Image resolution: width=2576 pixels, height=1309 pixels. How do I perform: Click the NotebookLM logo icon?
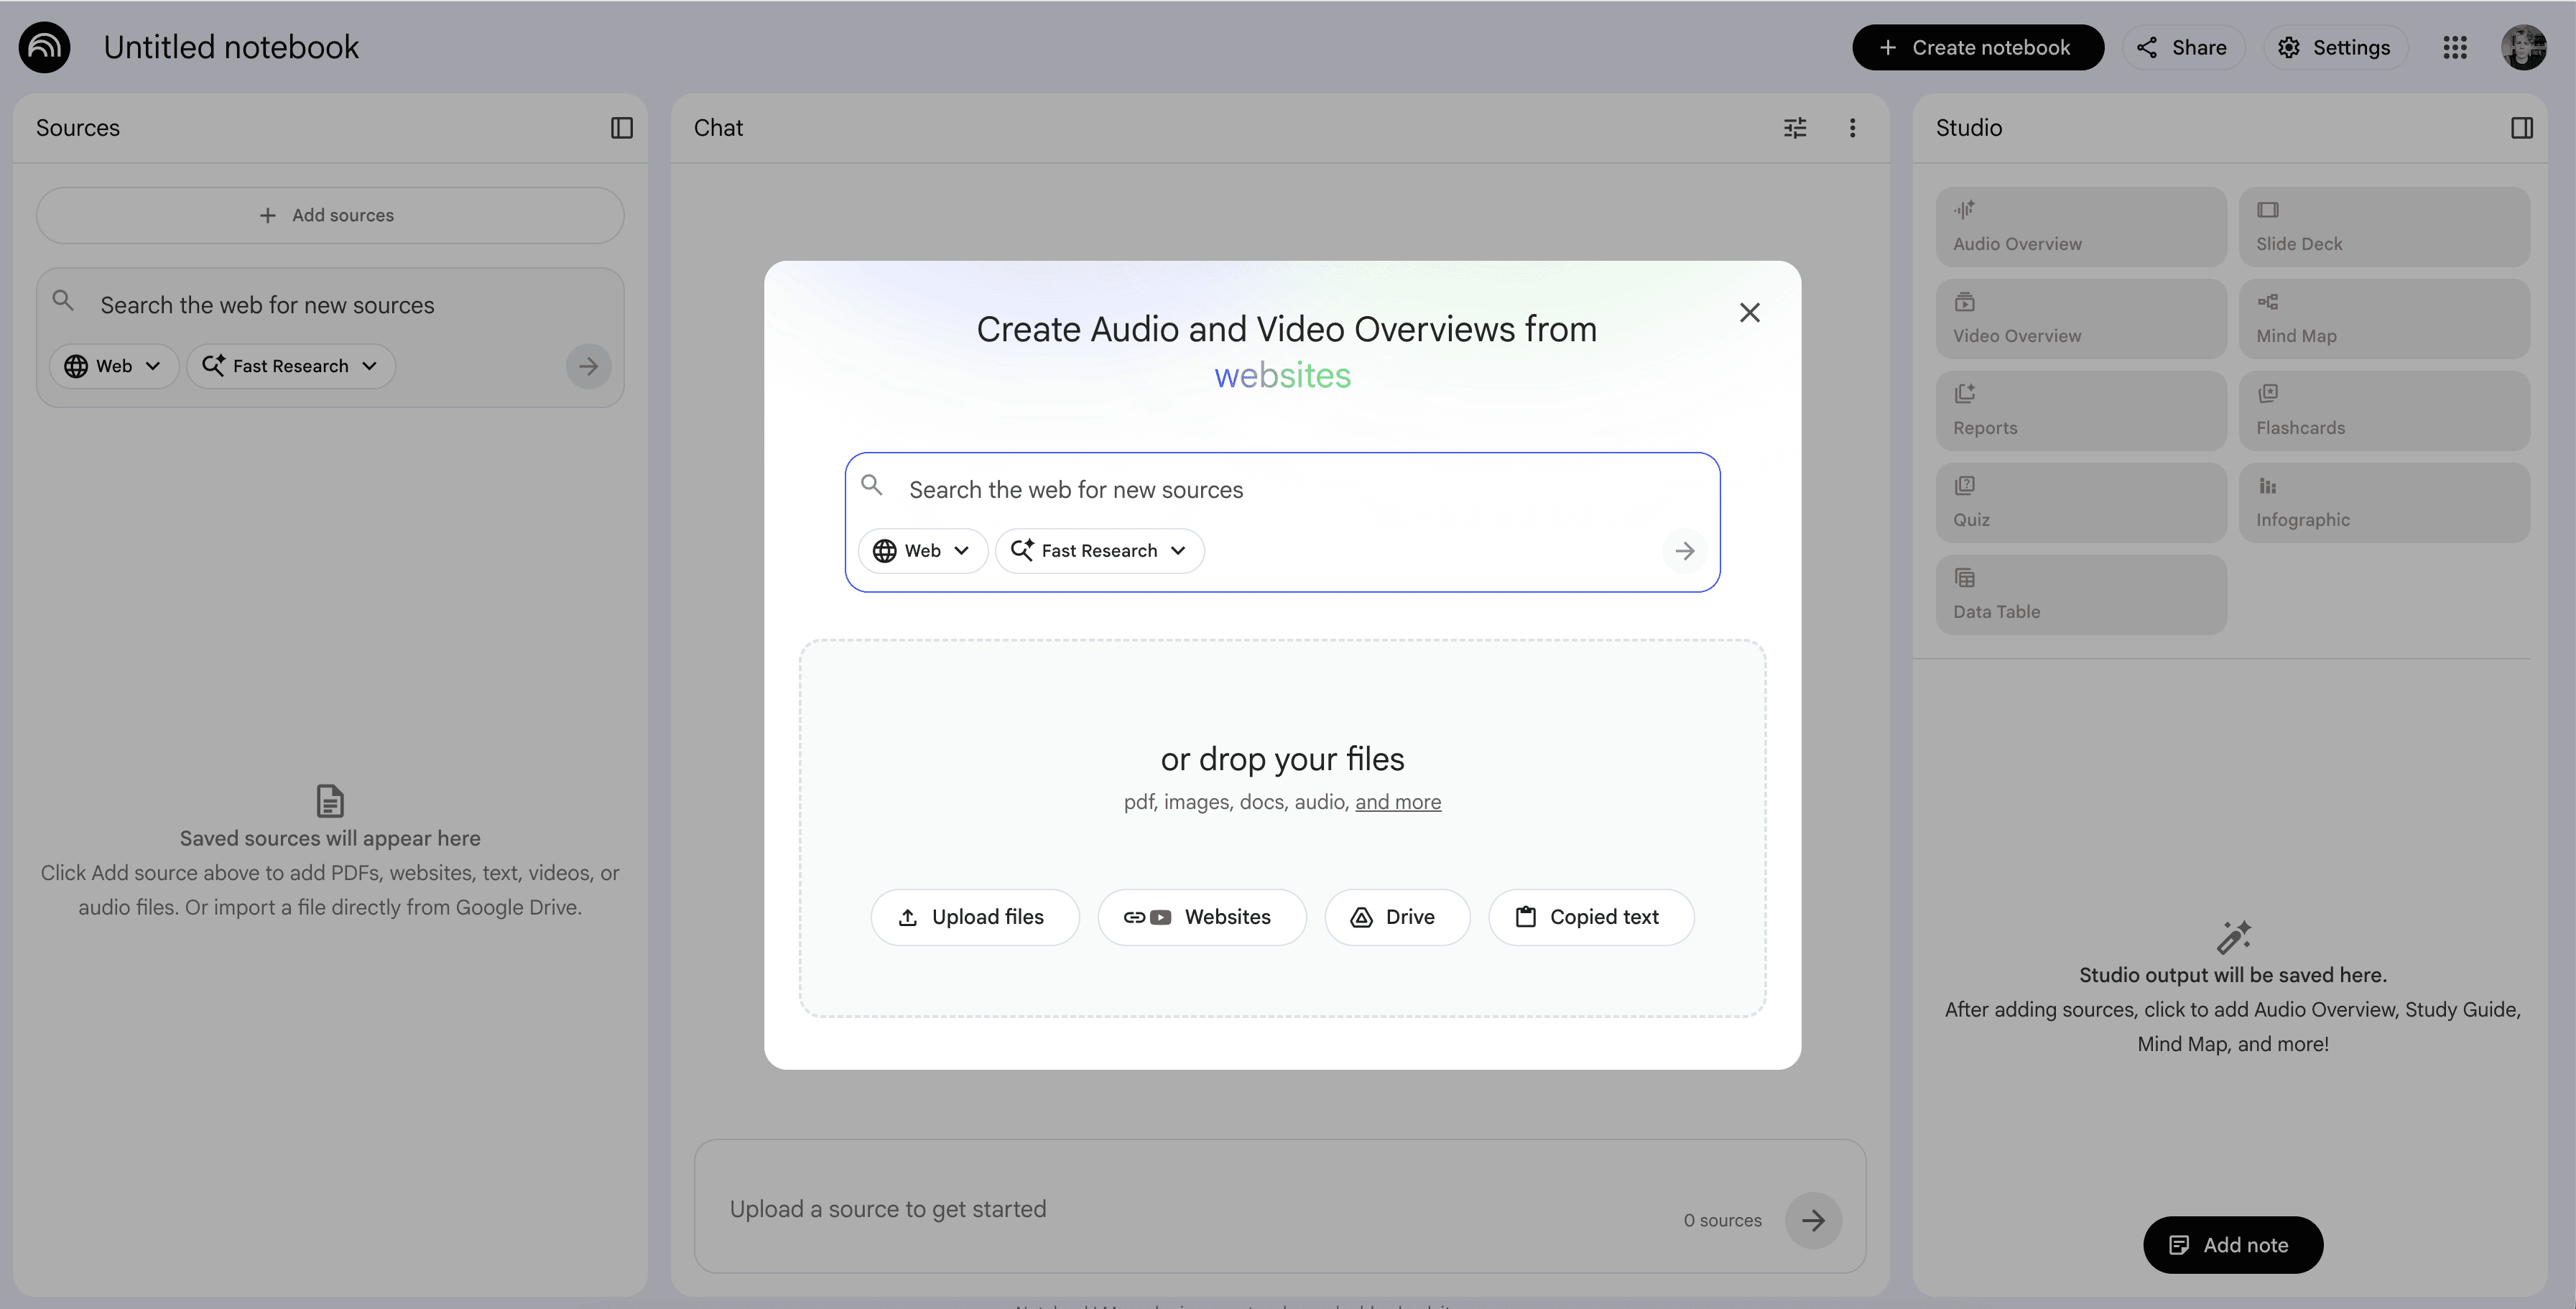(45, 47)
